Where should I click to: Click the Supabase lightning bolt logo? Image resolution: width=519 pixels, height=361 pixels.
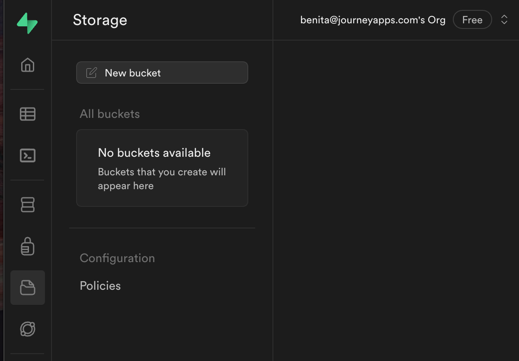click(27, 23)
